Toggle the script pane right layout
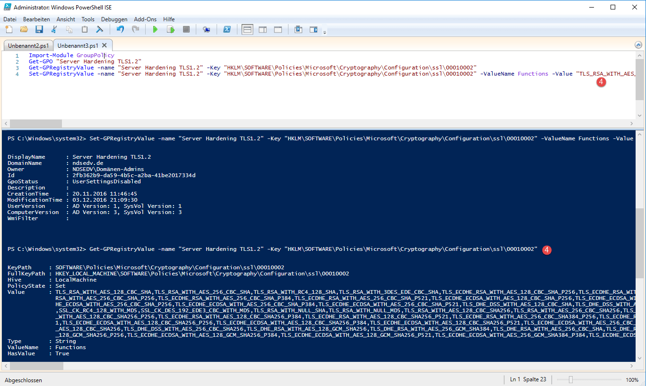Image resolution: width=646 pixels, height=386 pixels. pos(262,30)
